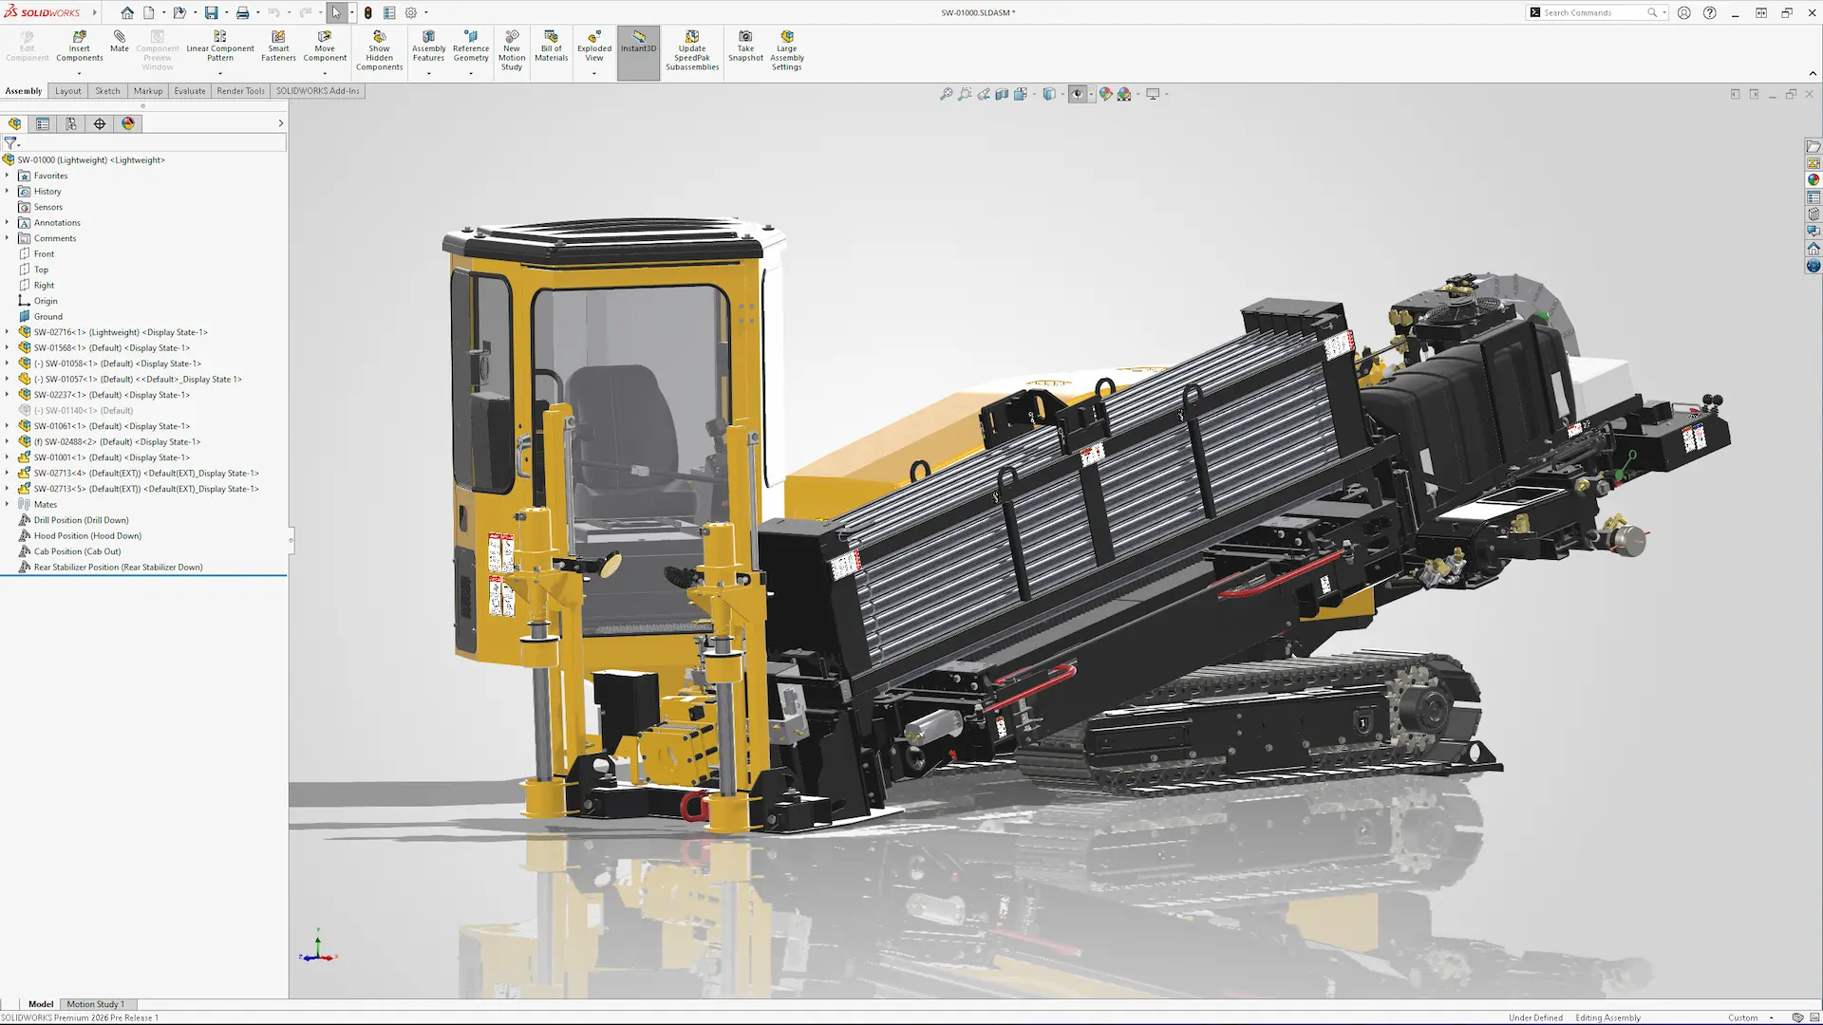Open the Bill of Materials tool
1823x1025 pixels.
tap(551, 47)
